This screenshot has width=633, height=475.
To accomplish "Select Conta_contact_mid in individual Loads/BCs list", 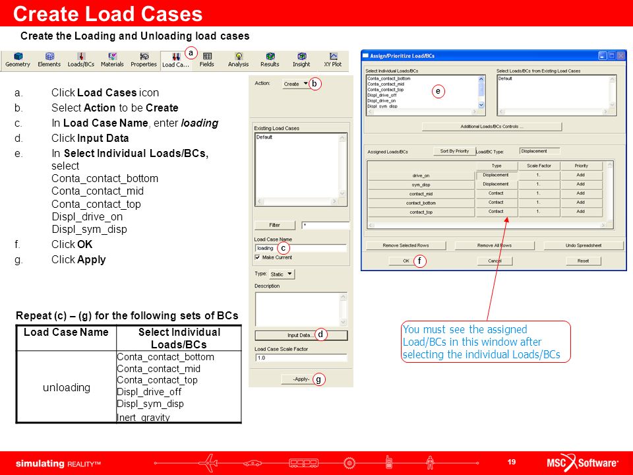I will tap(386, 84).
